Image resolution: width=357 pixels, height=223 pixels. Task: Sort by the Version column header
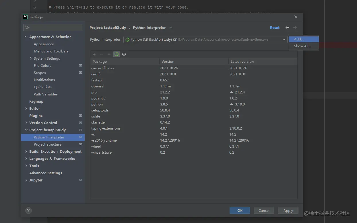[194, 61]
